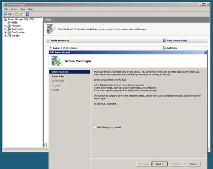The width and height of the screenshot is (213, 169).
Task: Open the Help menu
Action: [30, 9]
